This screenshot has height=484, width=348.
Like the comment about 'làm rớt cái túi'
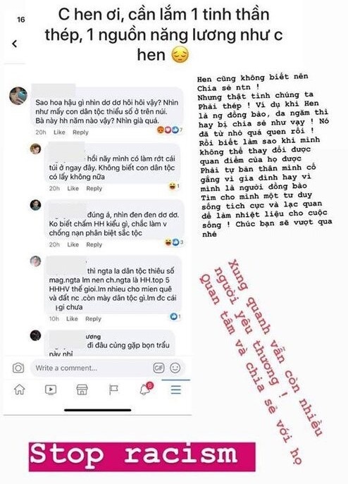73,189
